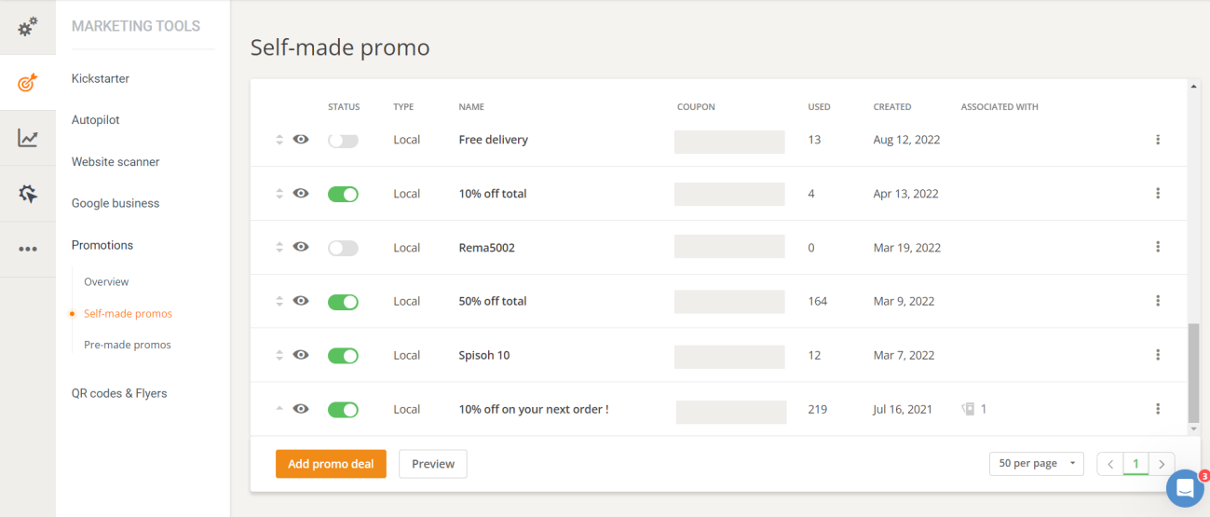
Task: Enable the Free delivery promo toggle
Action: [x=343, y=140]
